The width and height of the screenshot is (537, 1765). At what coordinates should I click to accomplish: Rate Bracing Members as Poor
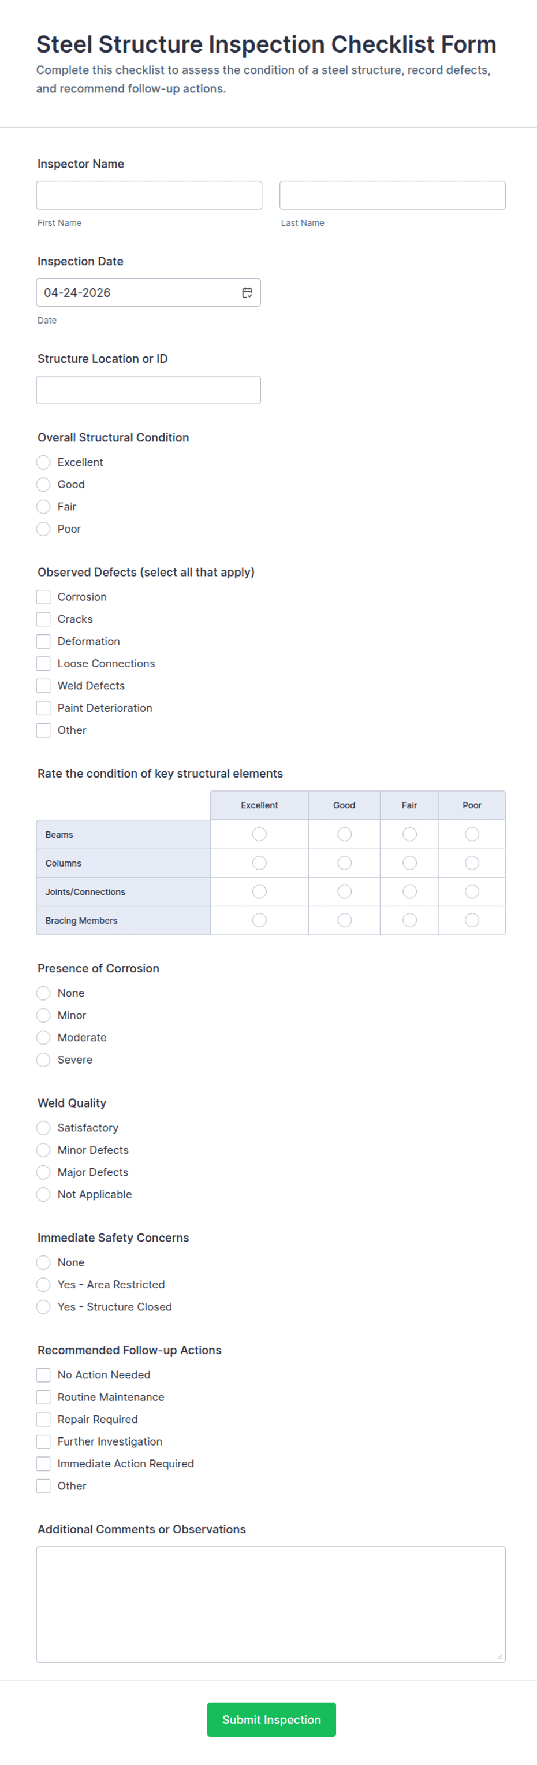472,920
